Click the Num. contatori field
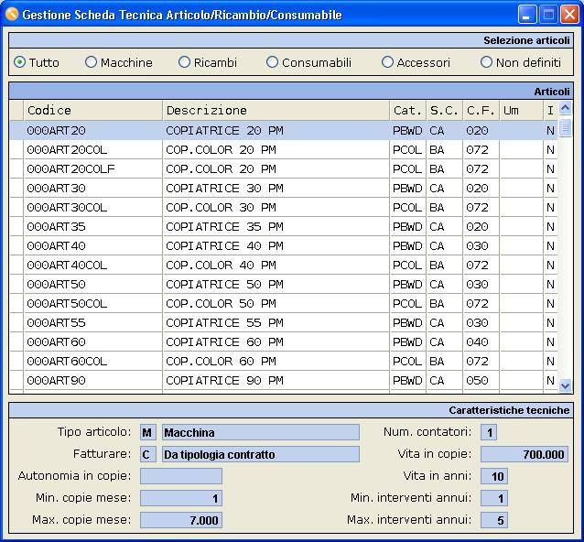 489,432
